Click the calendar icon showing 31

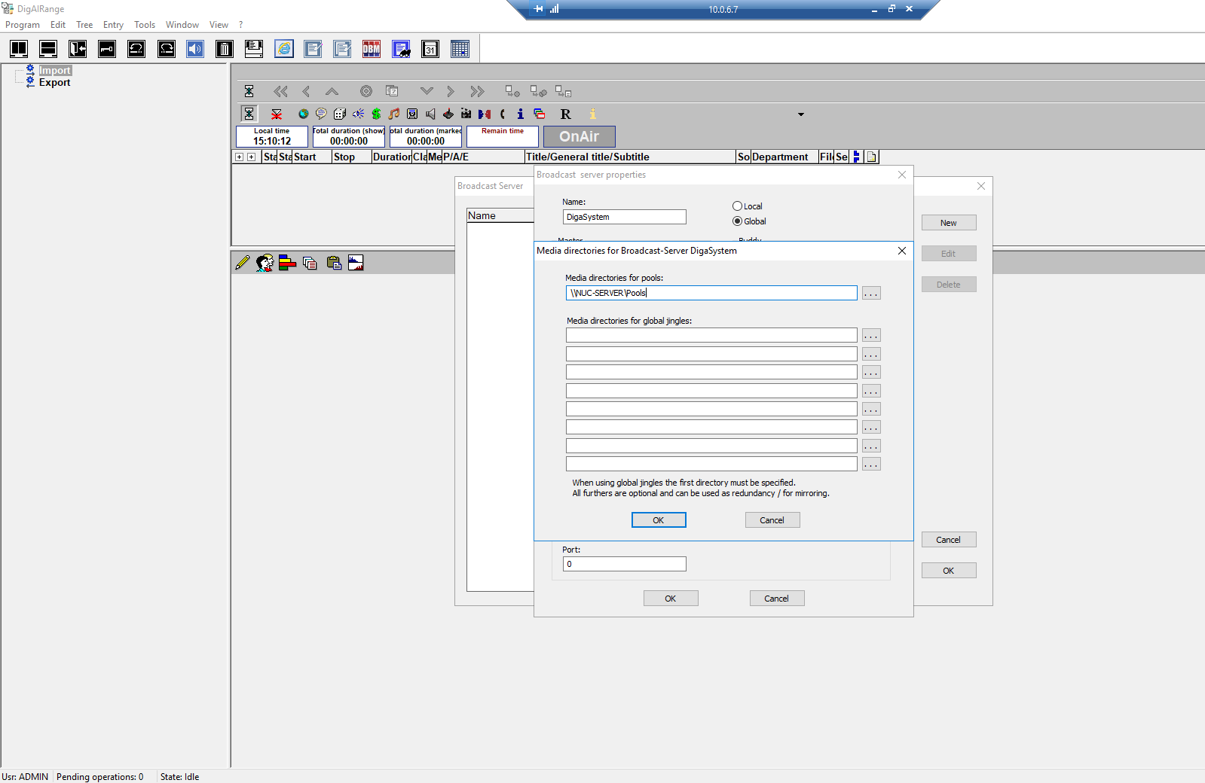(430, 50)
